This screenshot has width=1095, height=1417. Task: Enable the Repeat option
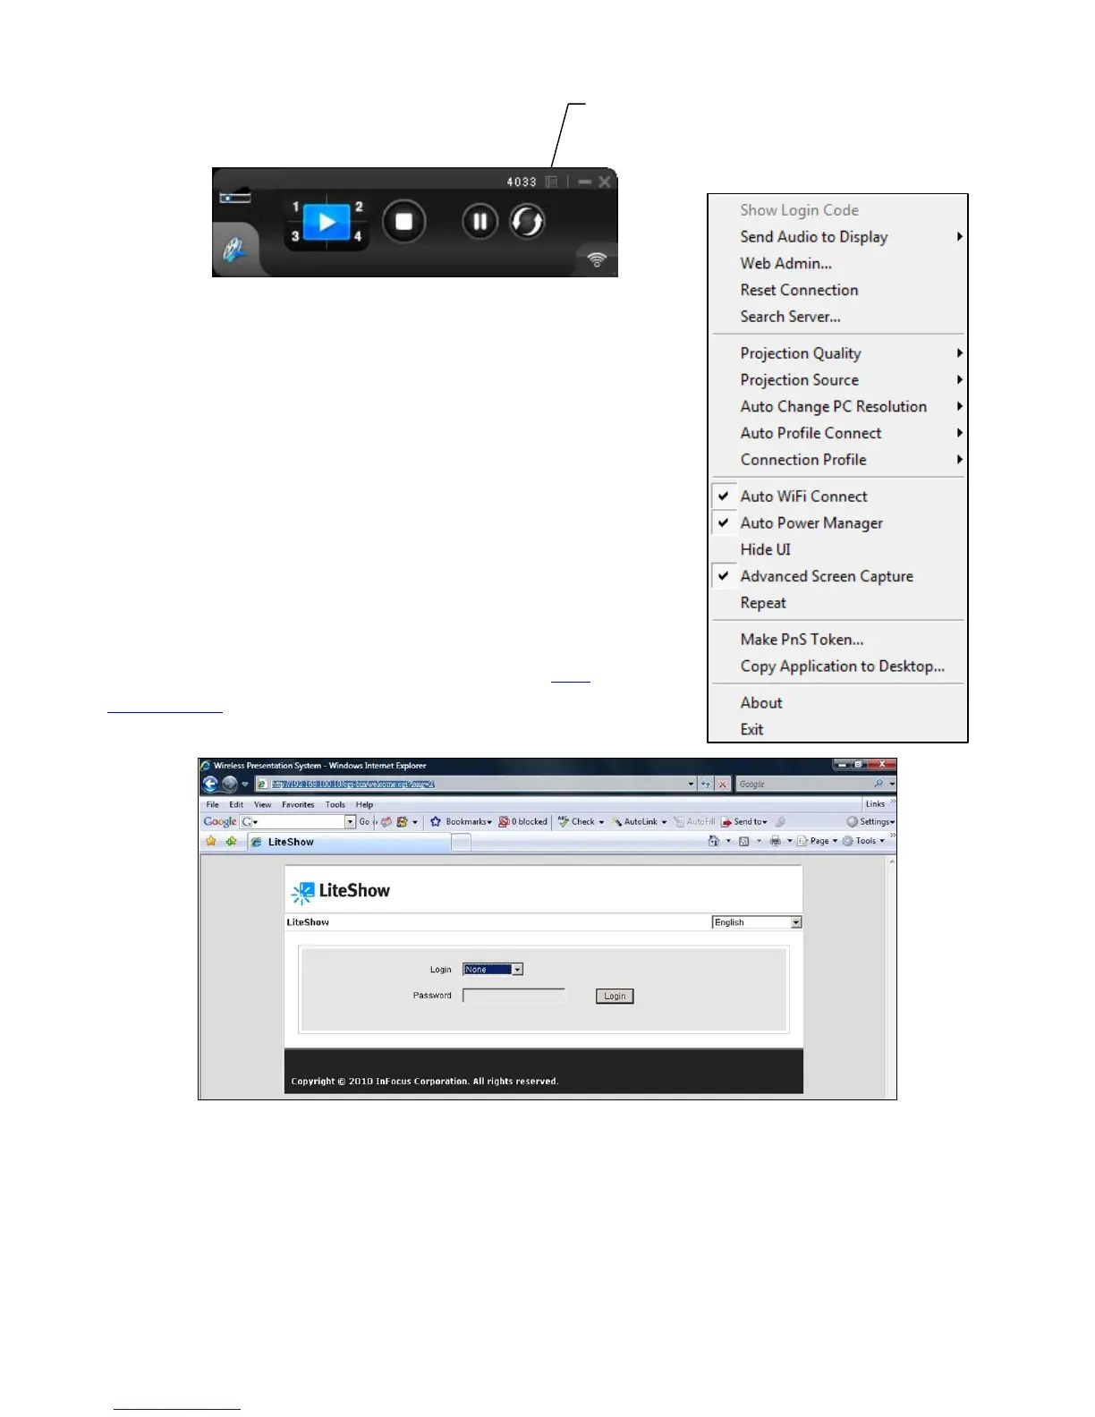(763, 603)
